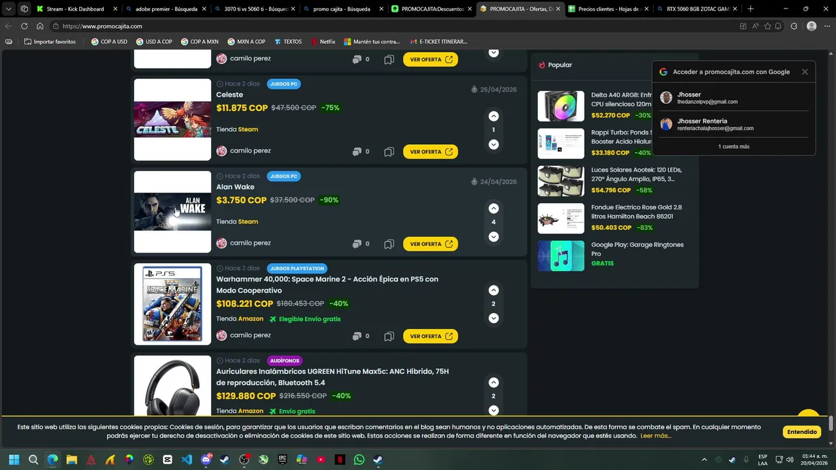
Task: Bookmark the Celeste deal
Action: pyautogui.click(x=389, y=151)
